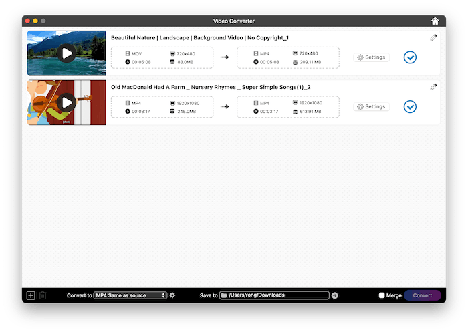Screen dimensions: 468x332
Task: Click output 1920x1080 resolution in Old MacDonald row
Action: point(311,103)
